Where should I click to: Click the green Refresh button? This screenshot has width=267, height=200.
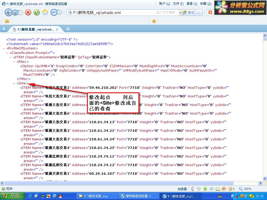pyautogui.click(x=37, y=12)
